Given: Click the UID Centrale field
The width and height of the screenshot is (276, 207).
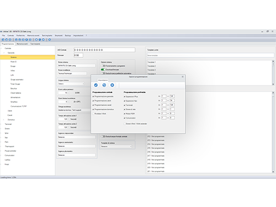Looking at the screenshot, I should 104,50.
